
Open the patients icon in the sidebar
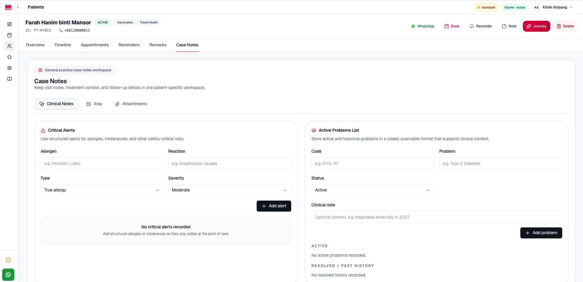9,46
